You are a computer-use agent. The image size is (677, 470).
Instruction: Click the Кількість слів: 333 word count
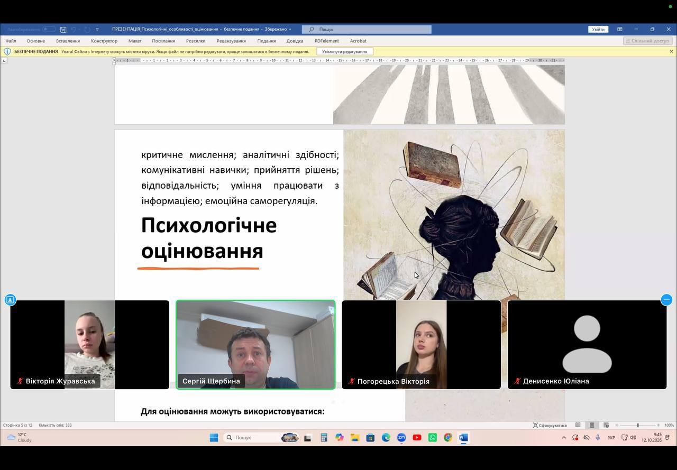55,425
